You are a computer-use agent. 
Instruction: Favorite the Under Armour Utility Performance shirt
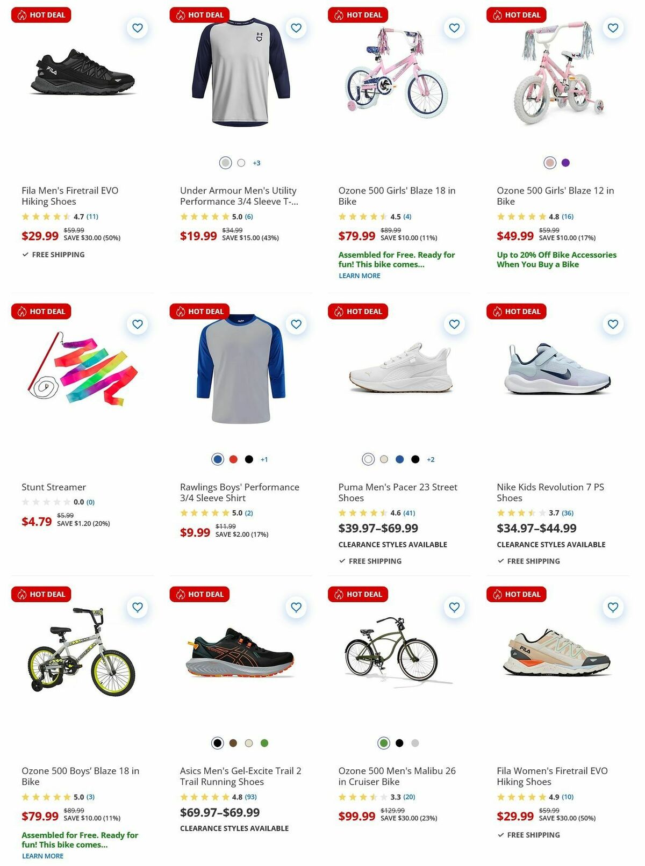[x=295, y=28]
